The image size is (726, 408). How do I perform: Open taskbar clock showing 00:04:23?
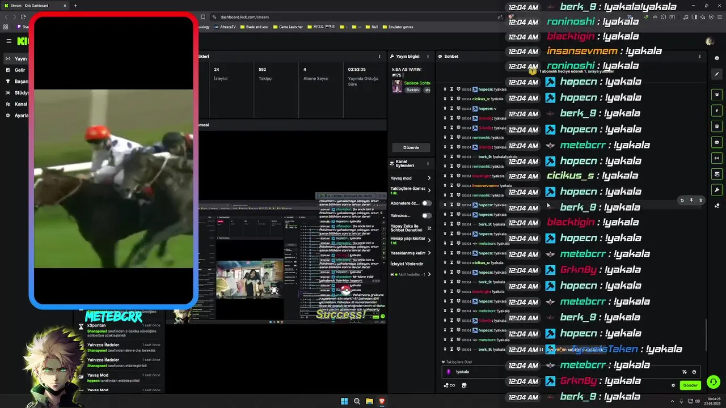[x=714, y=401]
